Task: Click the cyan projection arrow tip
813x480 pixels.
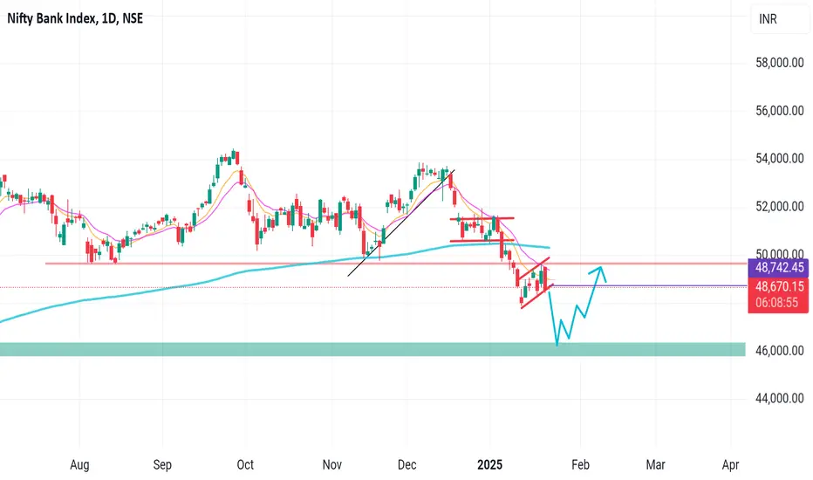Action: coord(600,270)
